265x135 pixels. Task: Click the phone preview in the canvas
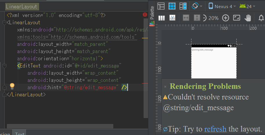[x=214, y=61]
